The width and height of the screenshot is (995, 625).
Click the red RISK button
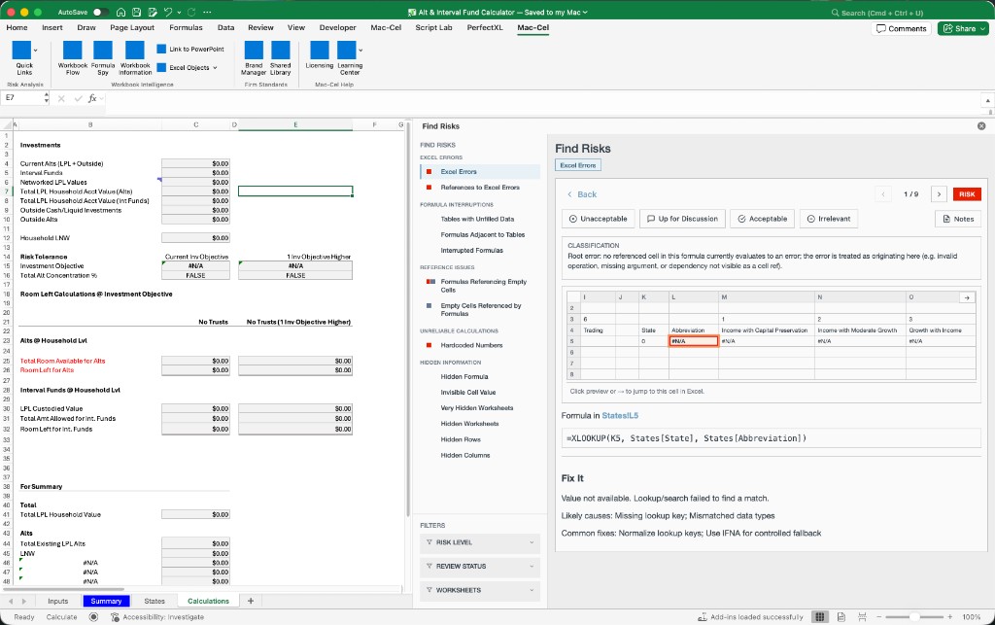[967, 194]
